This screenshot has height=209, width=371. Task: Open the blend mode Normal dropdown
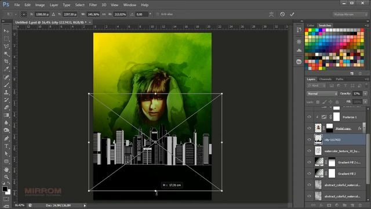(x=322, y=93)
